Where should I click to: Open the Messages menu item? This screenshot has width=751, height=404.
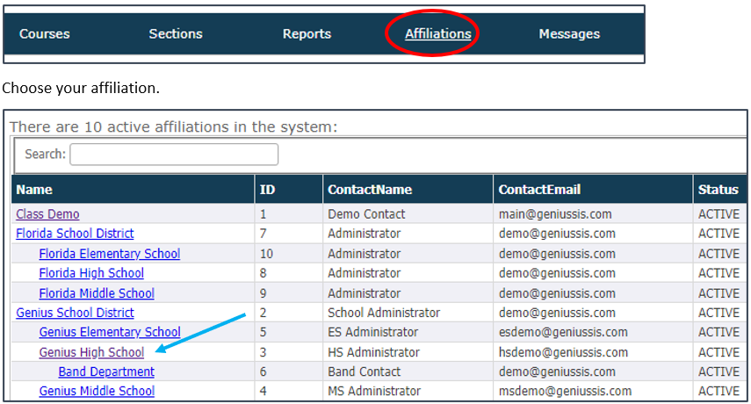click(569, 34)
